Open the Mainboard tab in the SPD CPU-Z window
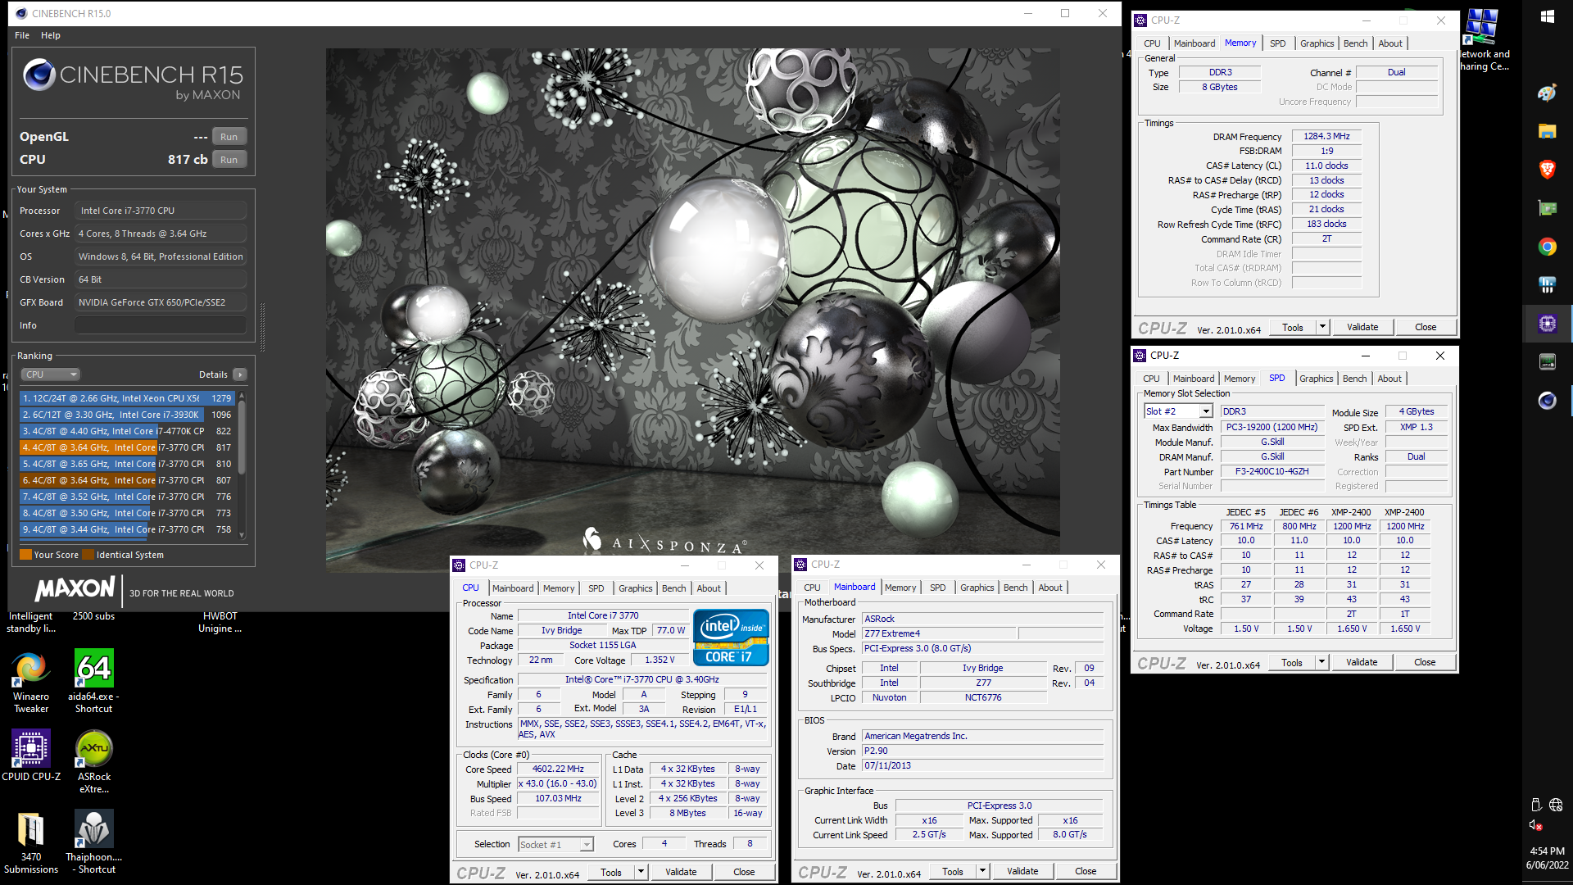Image resolution: width=1573 pixels, height=885 pixels. (x=1193, y=379)
